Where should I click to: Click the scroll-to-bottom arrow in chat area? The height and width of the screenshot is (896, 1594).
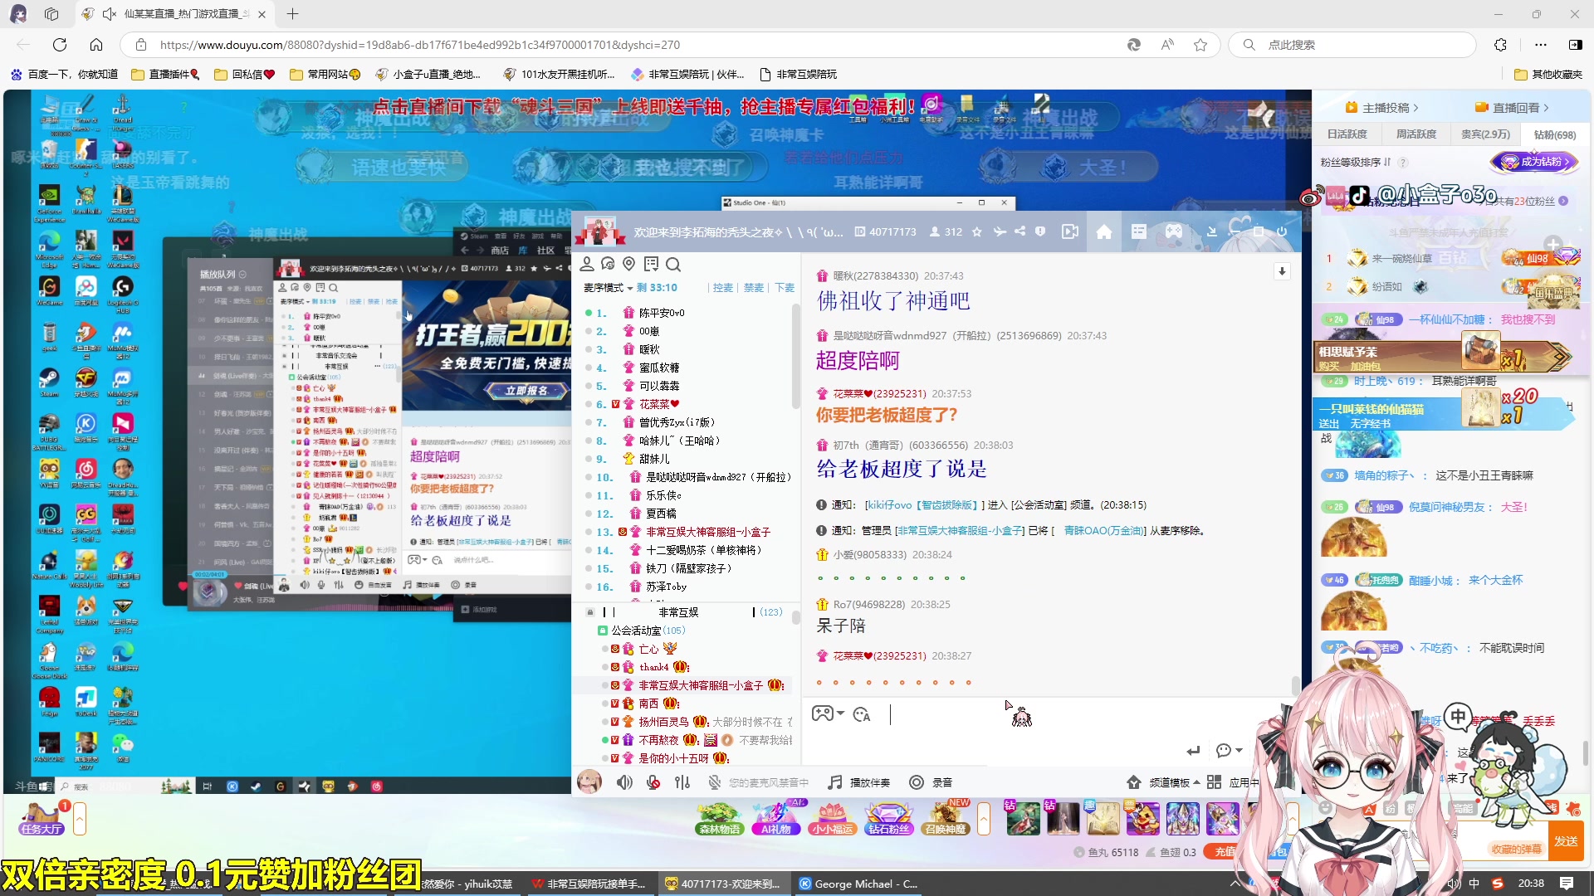1282,271
